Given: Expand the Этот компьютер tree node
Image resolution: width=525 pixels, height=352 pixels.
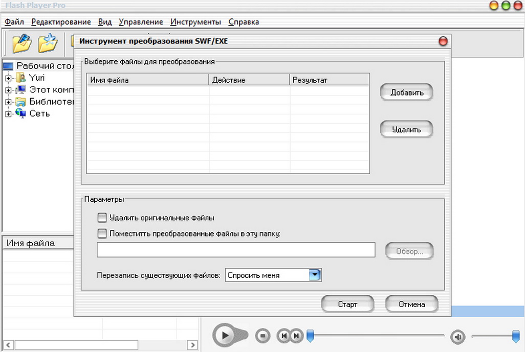Looking at the screenshot, I should 8,90.
